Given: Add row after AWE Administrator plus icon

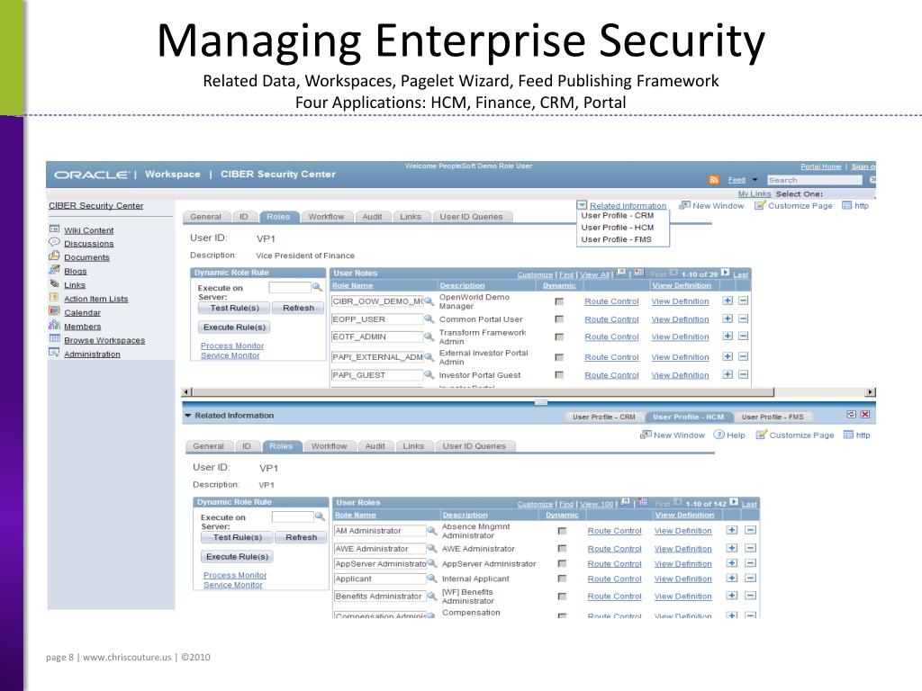Looking at the screenshot, I should (x=731, y=548).
